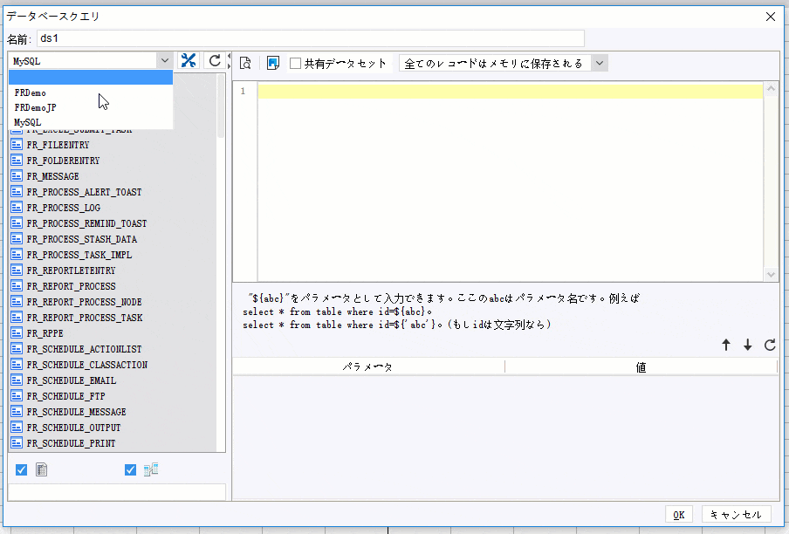Select FR_SCHEDULE_ACTIONLIST table

pyautogui.click(x=84, y=348)
